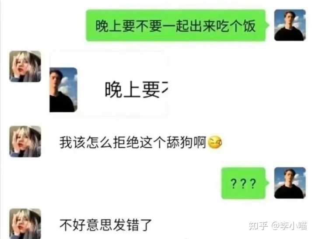Click the first question mark in ??? bubble
This screenshot has height=239, width=315.
[234, 184]
